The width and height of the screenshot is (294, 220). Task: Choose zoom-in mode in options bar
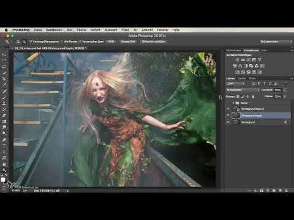tap(18, 42)
